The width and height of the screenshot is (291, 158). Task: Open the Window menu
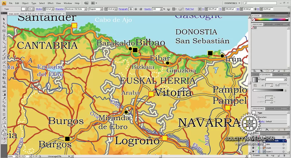coord(68,3)
